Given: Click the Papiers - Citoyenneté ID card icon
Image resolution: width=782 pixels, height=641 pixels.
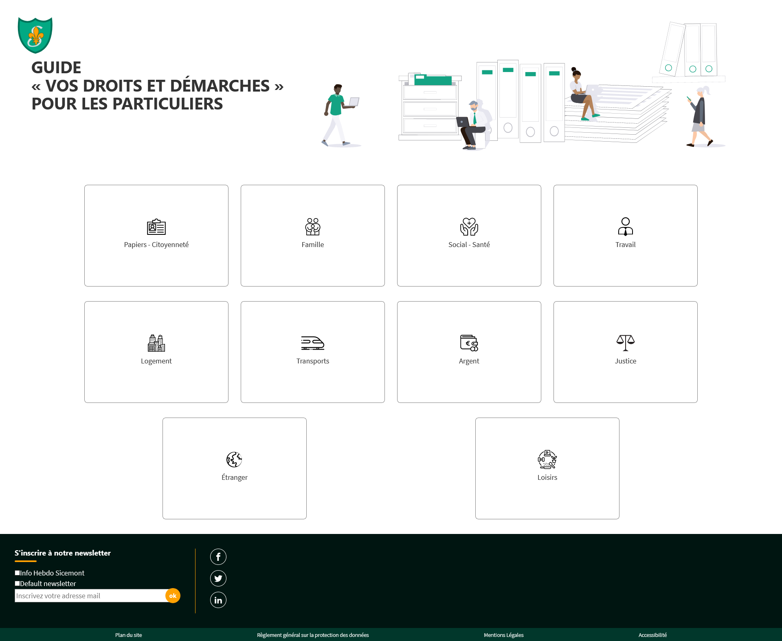Looking at the screenshot, I should (x=156, y=227).
